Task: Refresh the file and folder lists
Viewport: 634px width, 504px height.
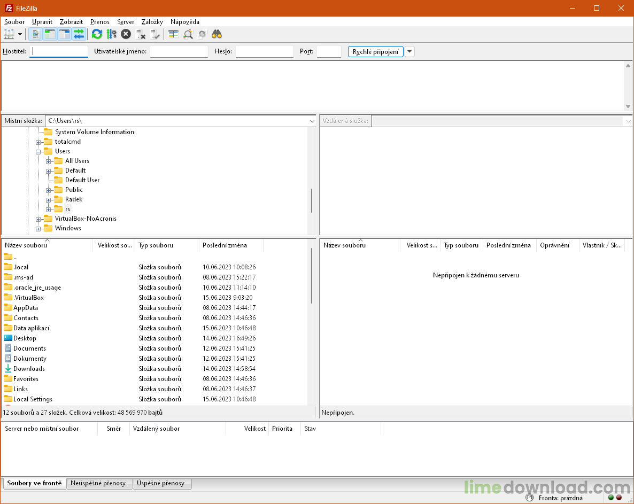Action: point(97,34)
